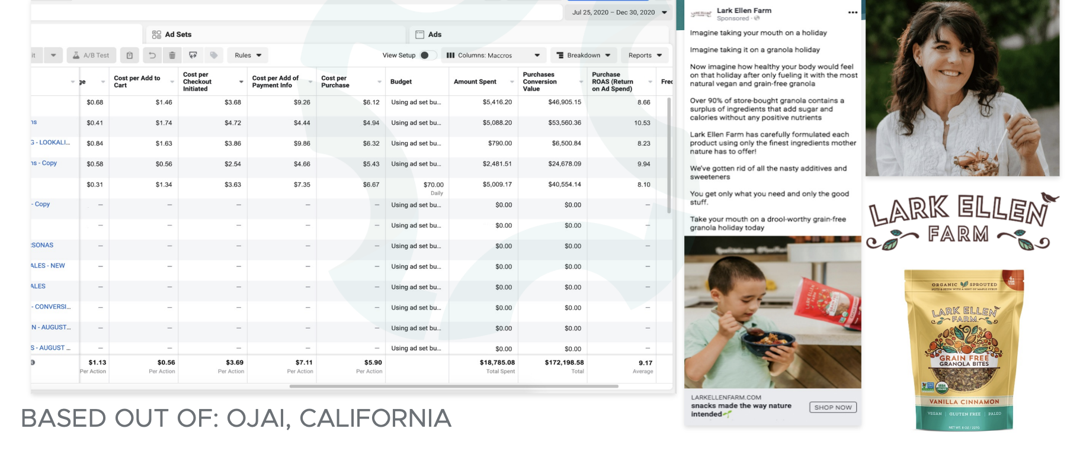
Task: Sort by Purchases Conversion Value header
Action: coord(553,82)
